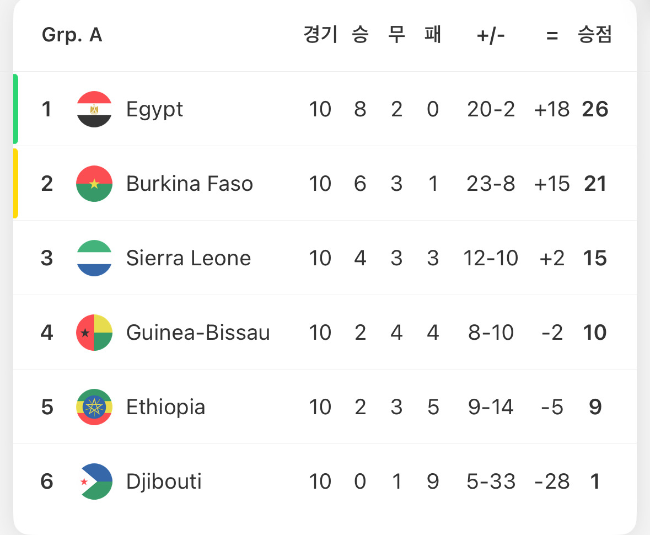Click the Sierra Leone flag icon
The width and height of the screenshot is (650, 535).
pos(94,258)
